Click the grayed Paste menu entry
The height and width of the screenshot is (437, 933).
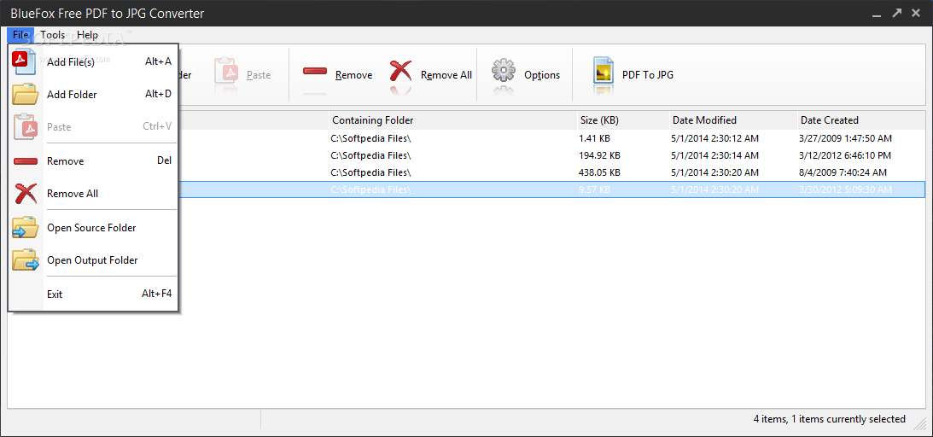pyautogui.click(x=93, y=126)
